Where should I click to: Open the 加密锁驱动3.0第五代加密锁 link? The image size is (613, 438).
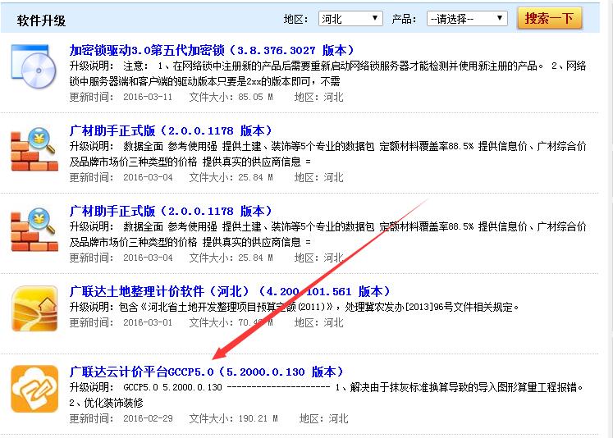tap(212, 50)
